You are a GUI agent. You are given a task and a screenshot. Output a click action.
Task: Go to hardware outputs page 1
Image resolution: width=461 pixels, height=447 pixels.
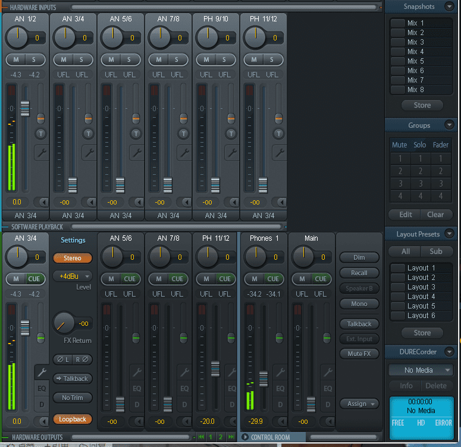[x=211, y=437]
